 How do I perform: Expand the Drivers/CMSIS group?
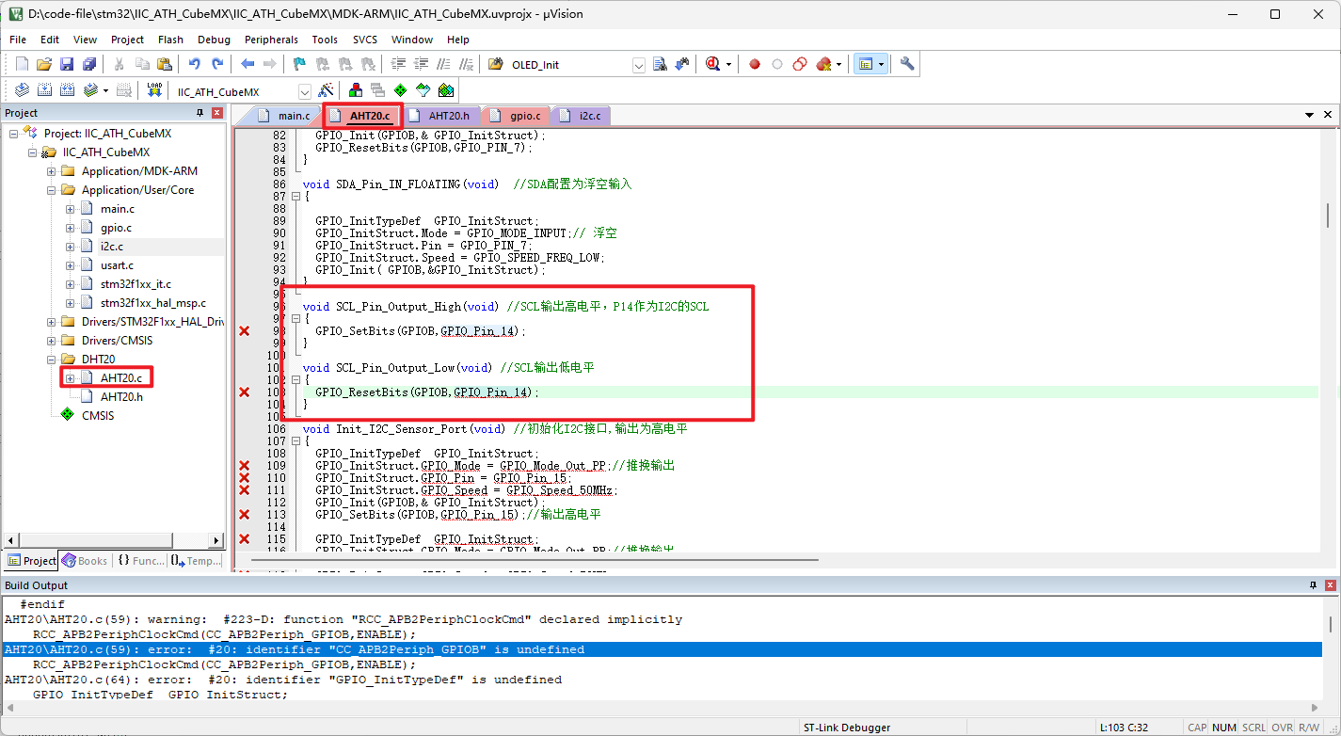pyautogui.click(x=52, y=341)
